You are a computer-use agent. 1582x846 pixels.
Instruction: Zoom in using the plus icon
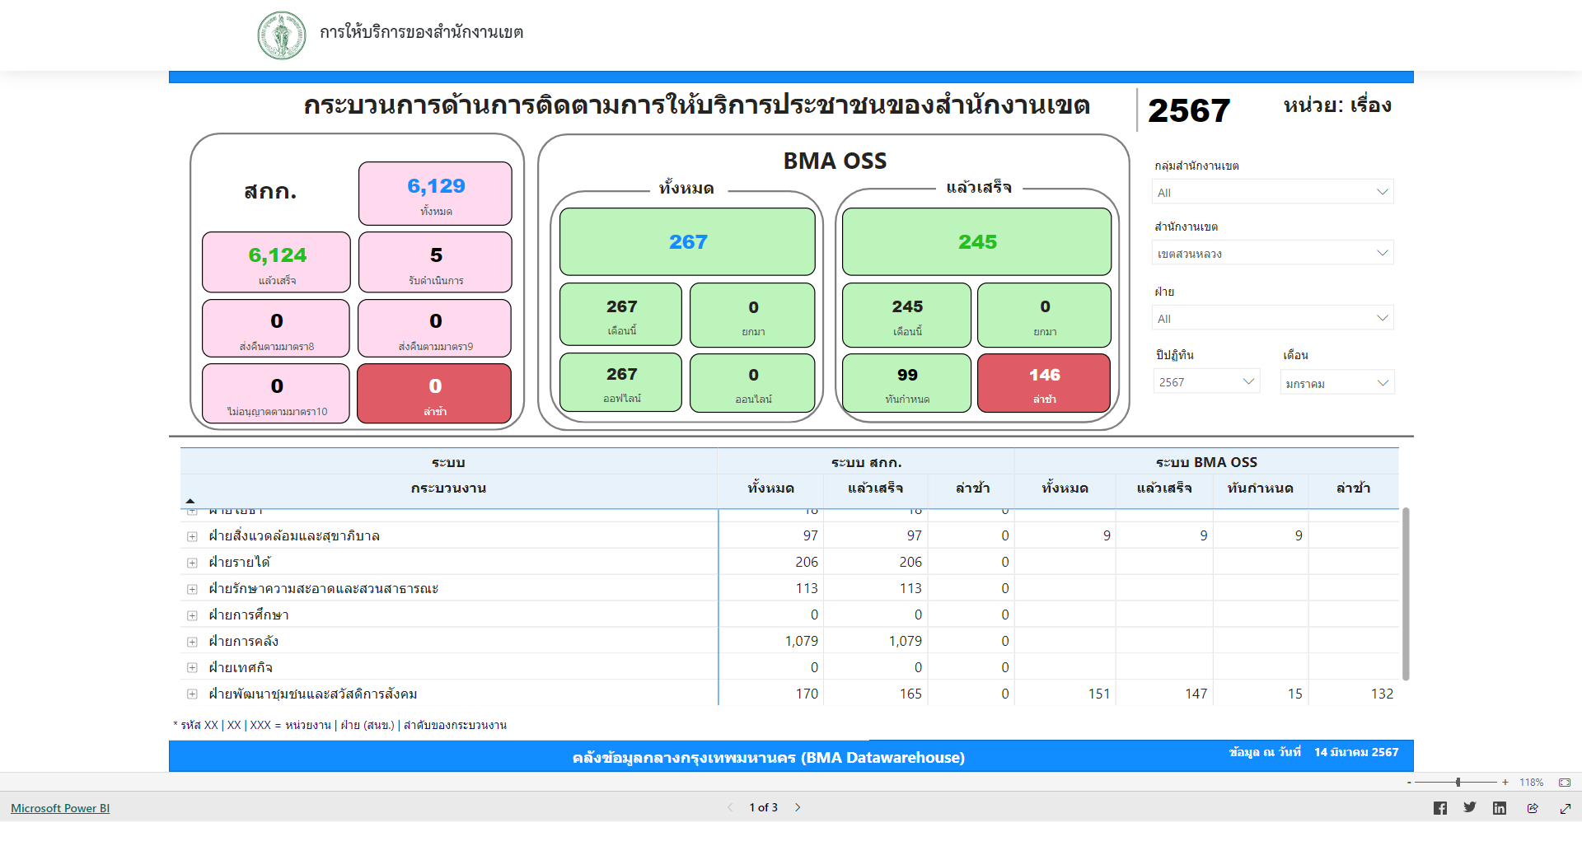tap(1505, 783)
